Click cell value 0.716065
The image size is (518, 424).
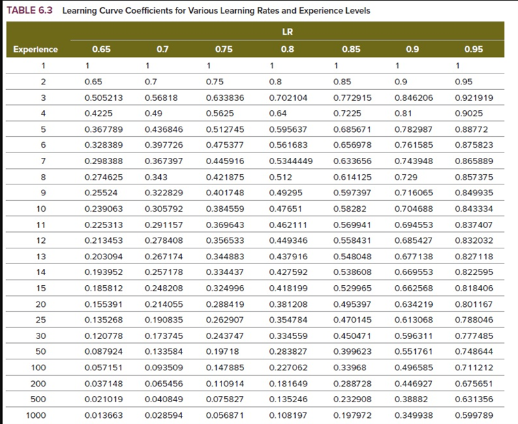pyautogui.click(x=414, y=193)
